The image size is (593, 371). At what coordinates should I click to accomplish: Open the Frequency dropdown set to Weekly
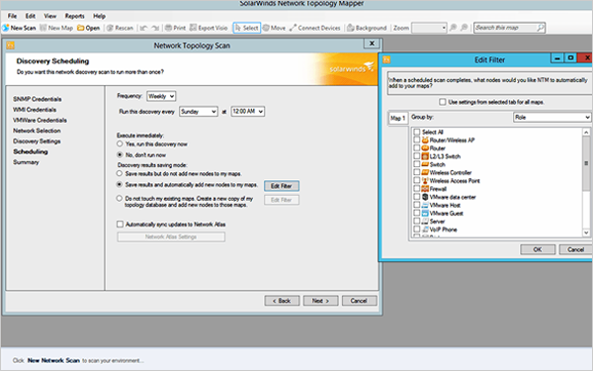[x=161, y=96]
